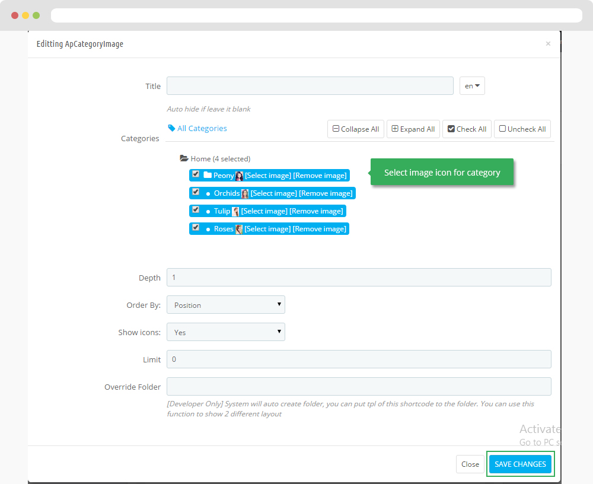Uncheck the Peony category checkbox
Viewport: 593px width, 484px height.
(196, 174)
